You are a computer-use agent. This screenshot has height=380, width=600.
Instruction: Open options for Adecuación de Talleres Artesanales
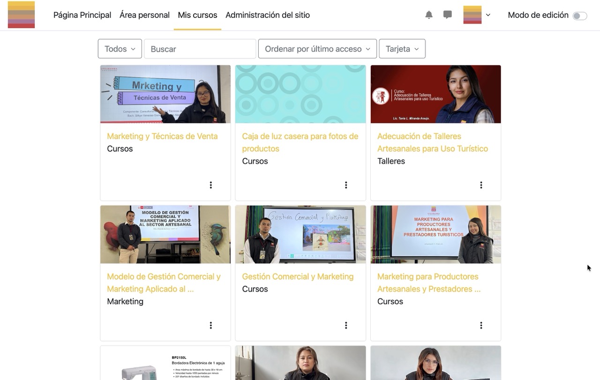point(481,185)
